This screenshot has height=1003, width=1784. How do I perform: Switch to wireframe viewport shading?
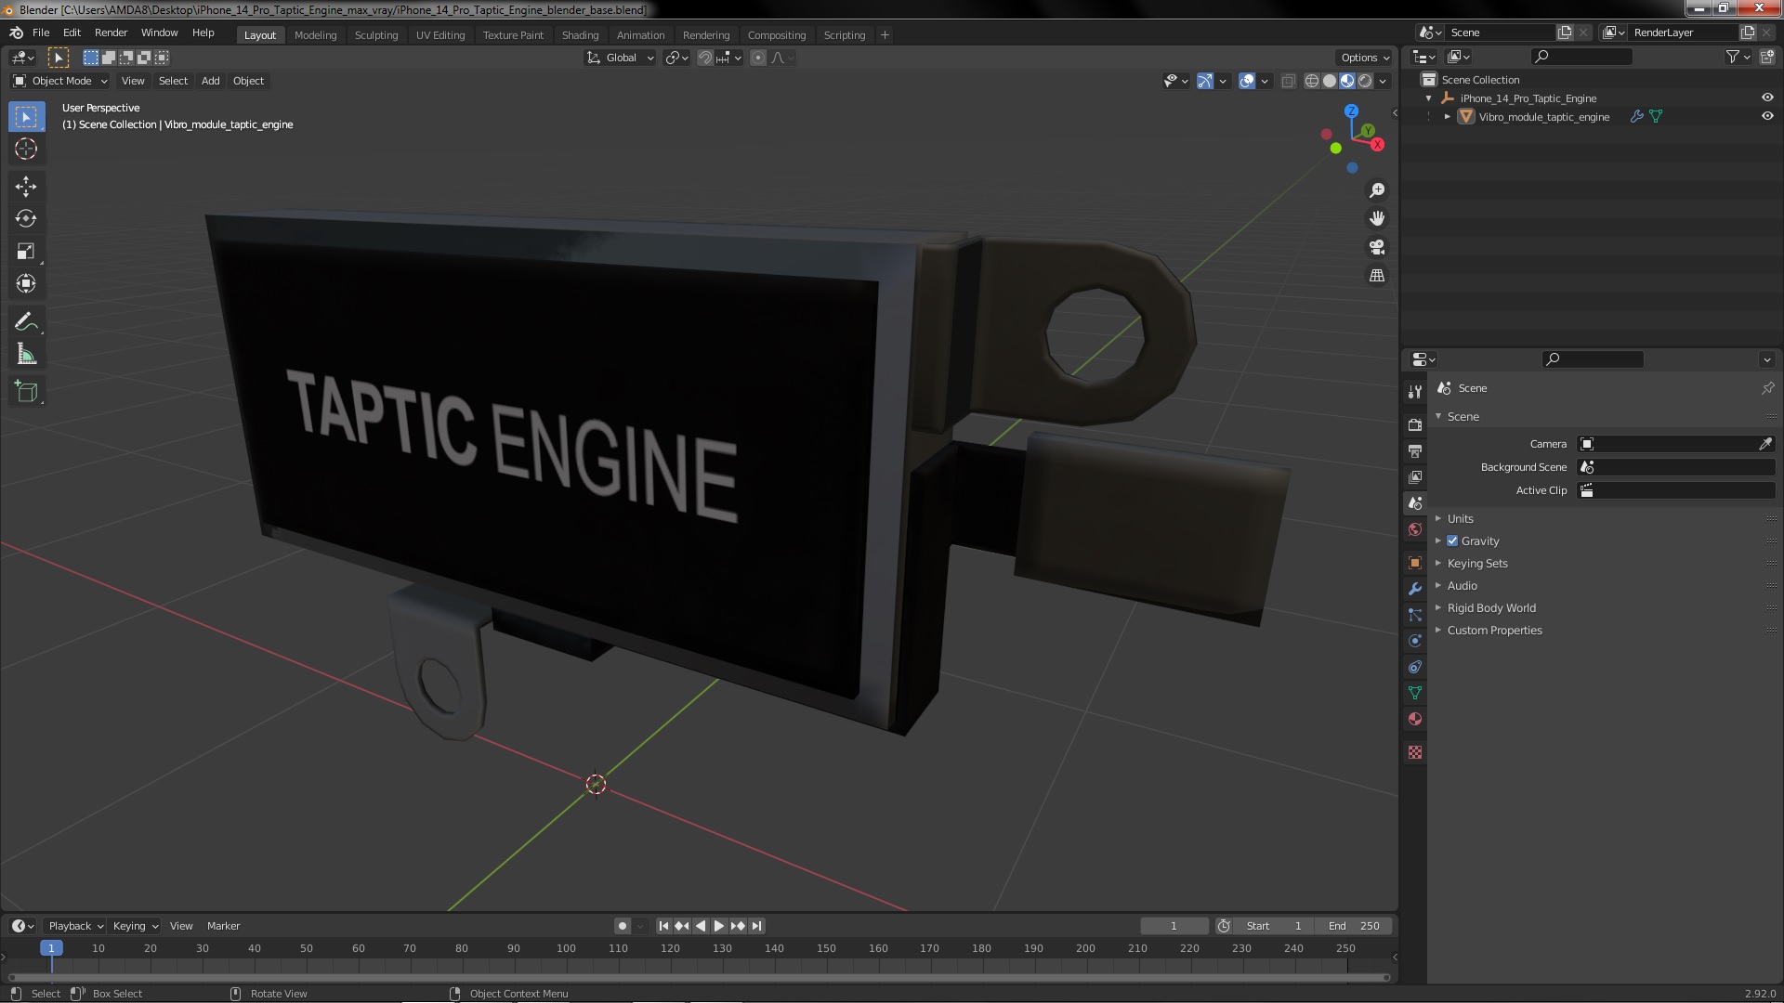tap(1312, 81)
